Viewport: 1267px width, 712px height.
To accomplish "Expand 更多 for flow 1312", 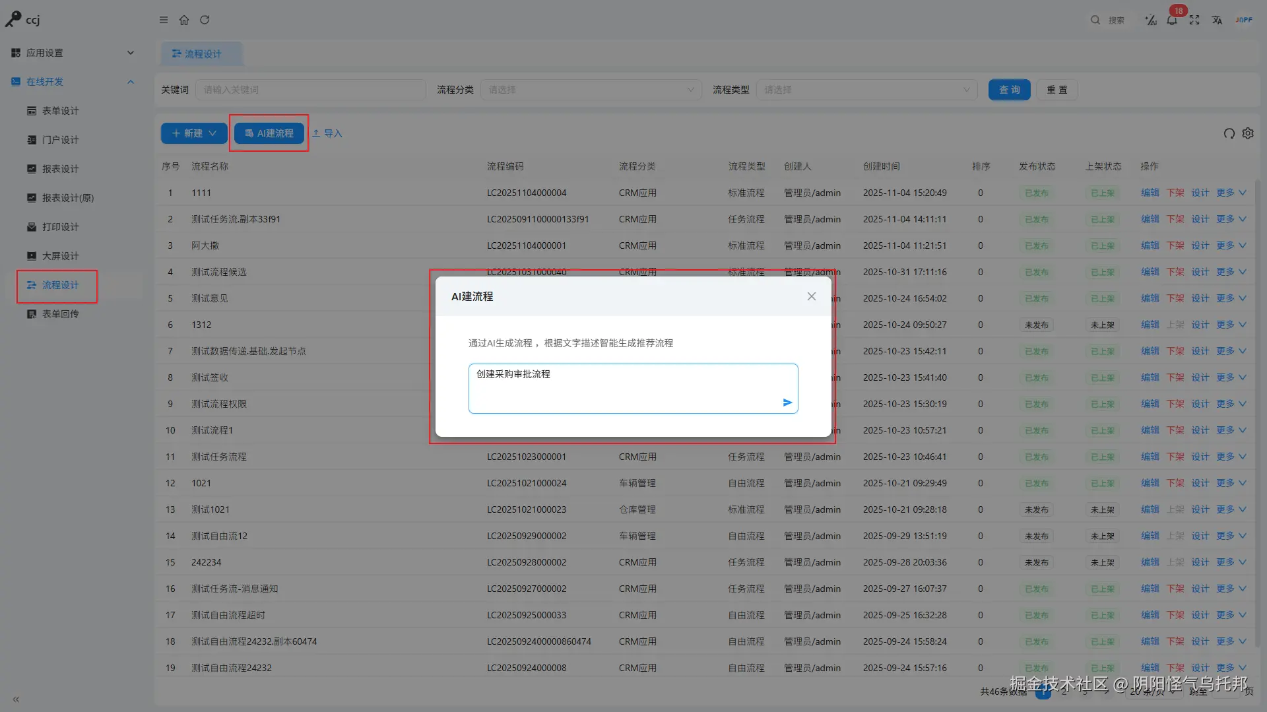I will point(1231,325).
